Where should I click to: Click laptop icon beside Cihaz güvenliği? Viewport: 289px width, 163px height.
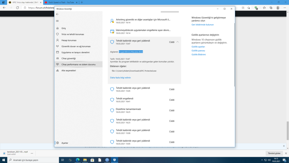57,58
